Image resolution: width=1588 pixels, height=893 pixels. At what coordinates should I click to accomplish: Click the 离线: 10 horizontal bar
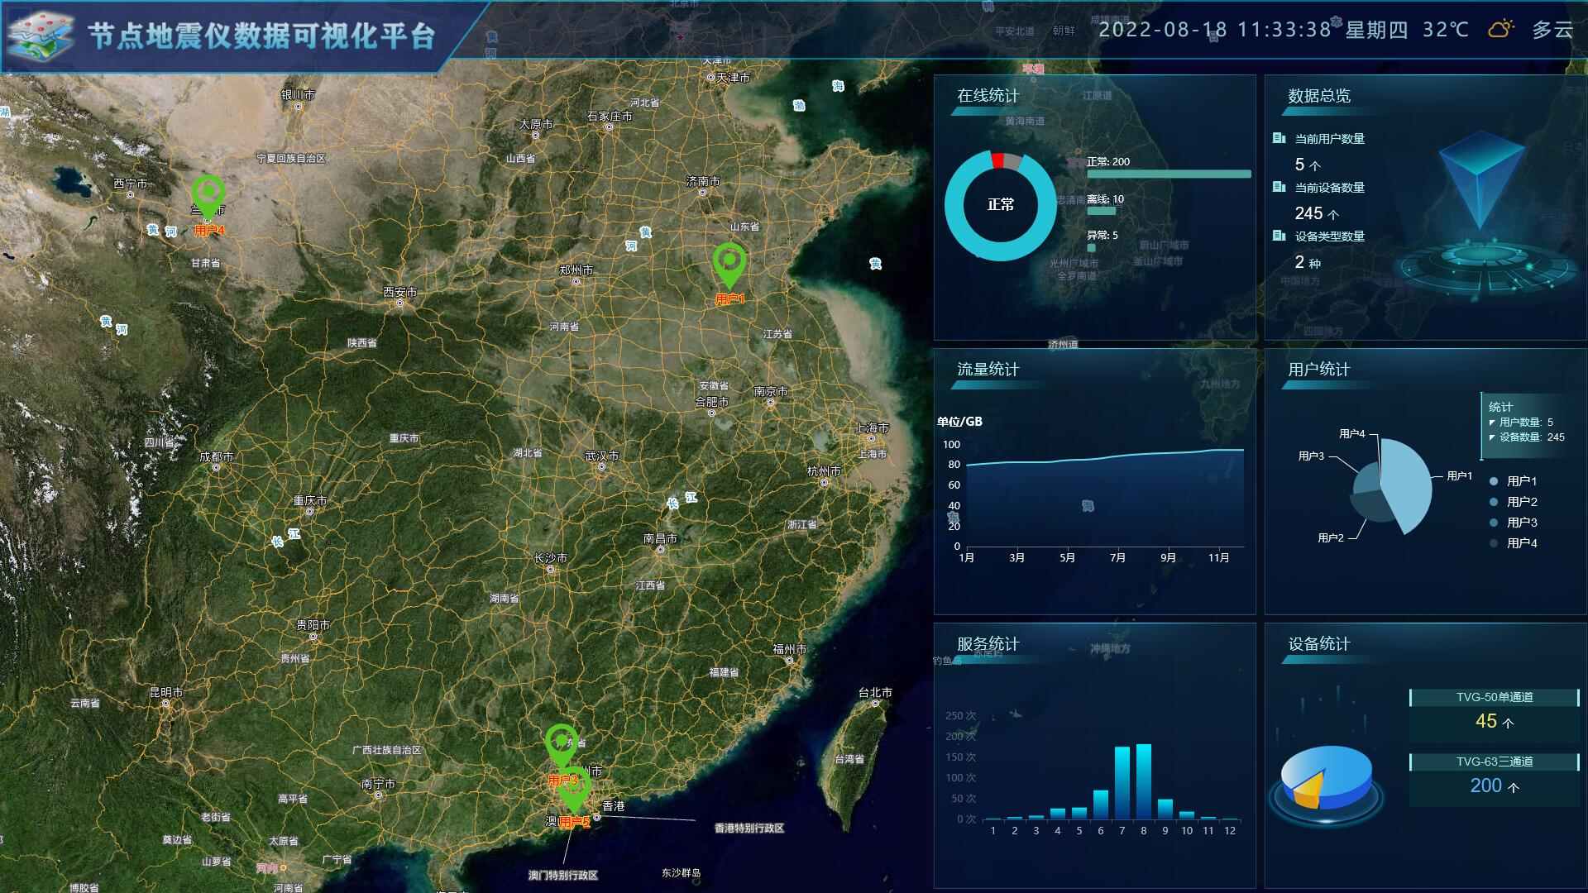click(1101, 212)
